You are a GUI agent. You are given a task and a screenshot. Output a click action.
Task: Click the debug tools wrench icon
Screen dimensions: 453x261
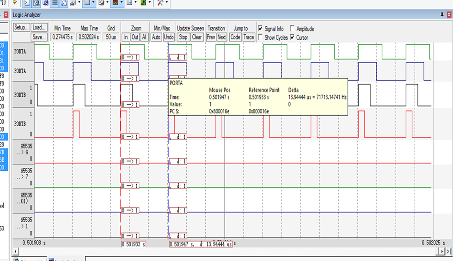click(160, 3)
